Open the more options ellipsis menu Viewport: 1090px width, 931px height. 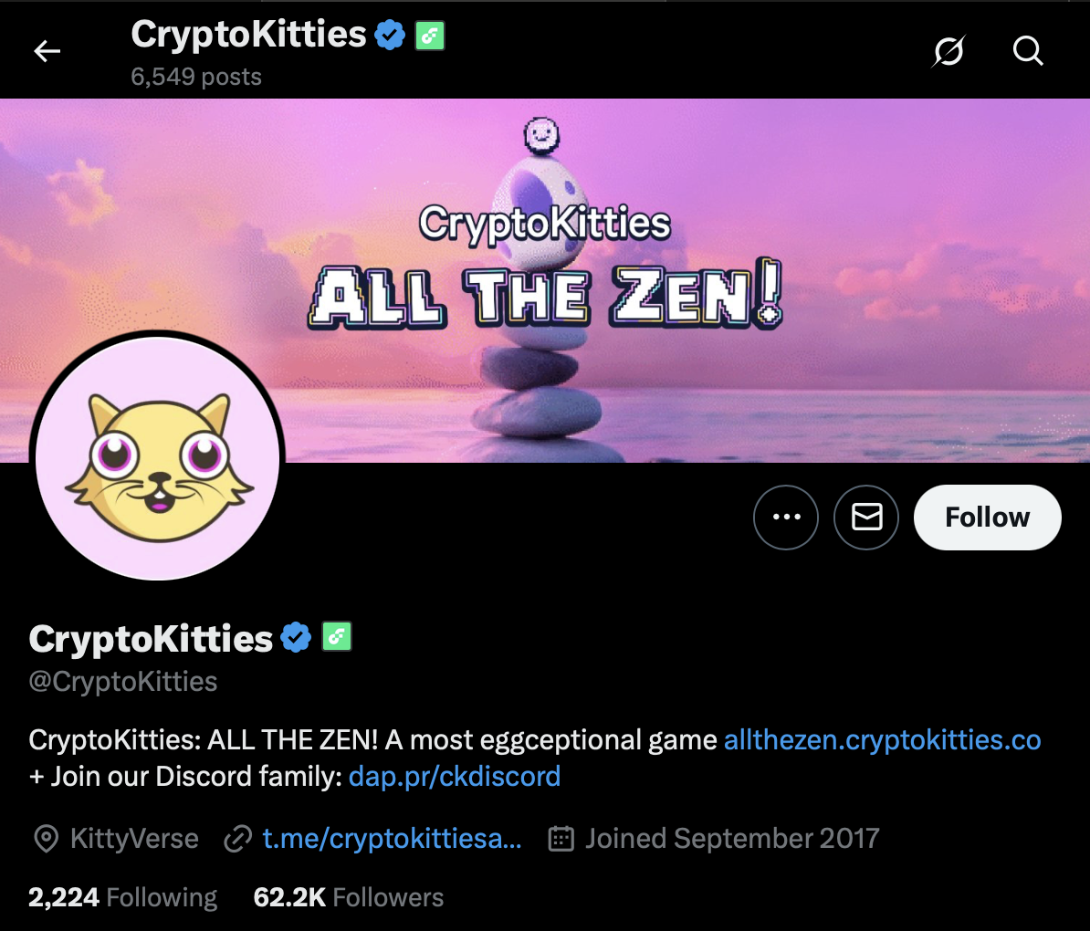tap(786, 517)
